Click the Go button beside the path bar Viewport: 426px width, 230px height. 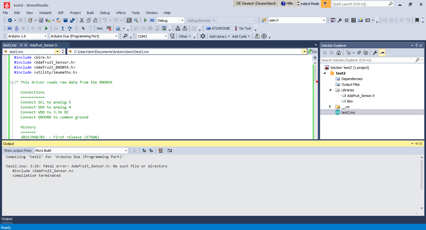pos(312,51)
